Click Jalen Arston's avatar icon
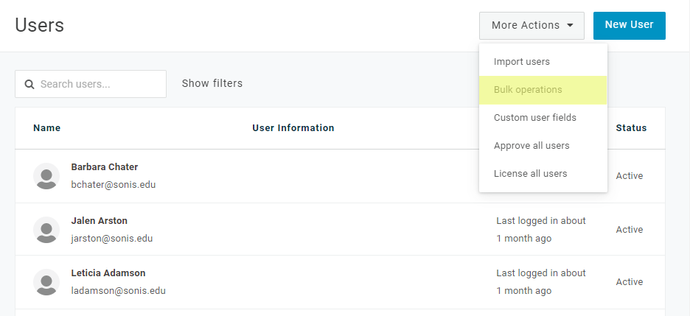This screenshot has height=316, width=690. pos(46,230)
